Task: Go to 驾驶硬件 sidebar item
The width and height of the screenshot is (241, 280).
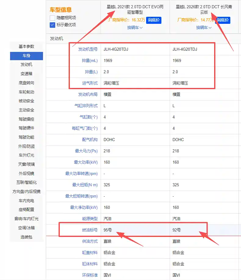Action: pos(27,128)
